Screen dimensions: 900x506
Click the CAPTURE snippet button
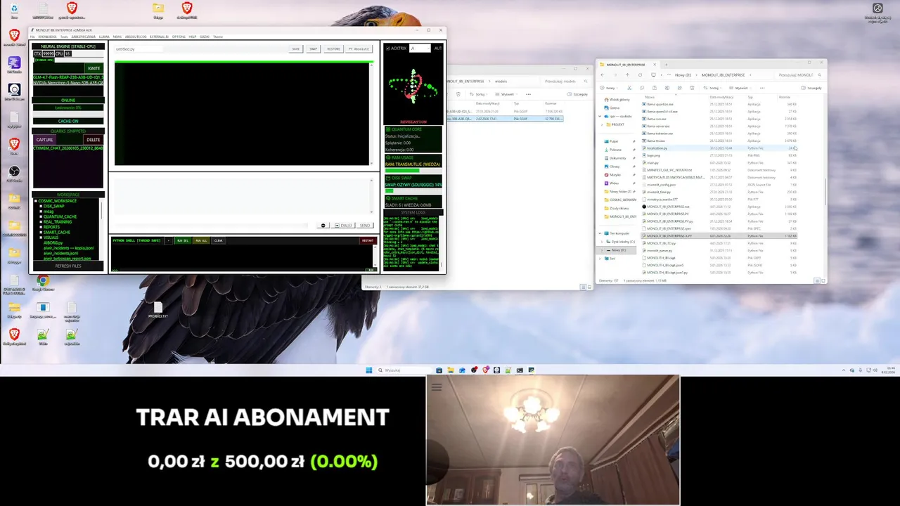44,140
